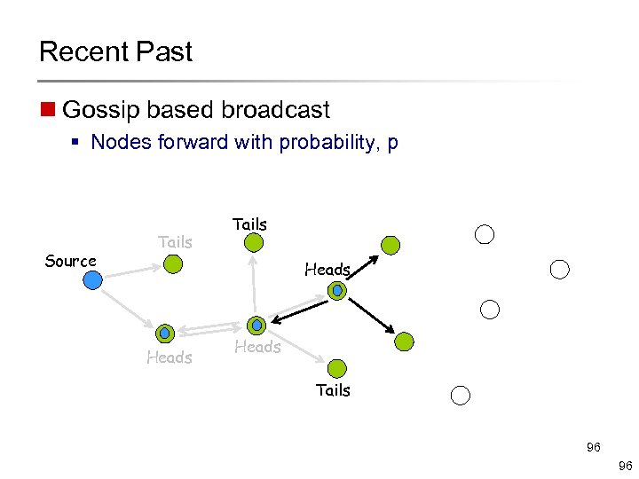639x479 pixels.
Task: Click the blue Source node
Action: [92, 280]
